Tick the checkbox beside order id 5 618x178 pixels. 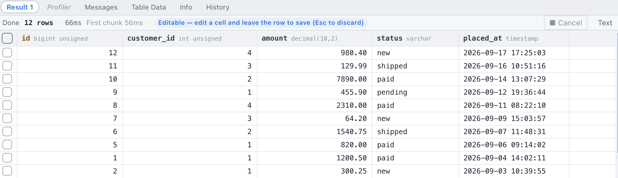click(7, 145)
